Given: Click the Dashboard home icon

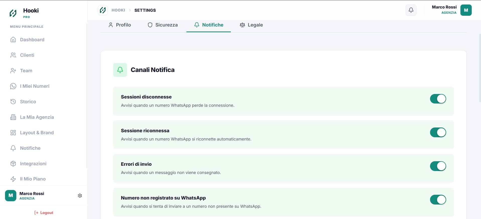Looking at the screenshot, I should point(13,39).
